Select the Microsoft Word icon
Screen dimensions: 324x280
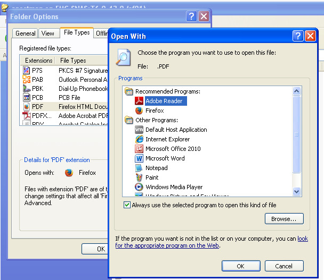click(139, 158)
